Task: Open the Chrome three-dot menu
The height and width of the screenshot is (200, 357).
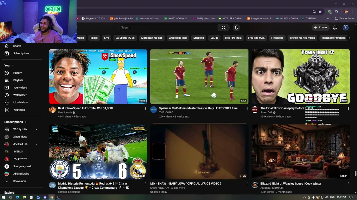Action: (x=353, y=12)
